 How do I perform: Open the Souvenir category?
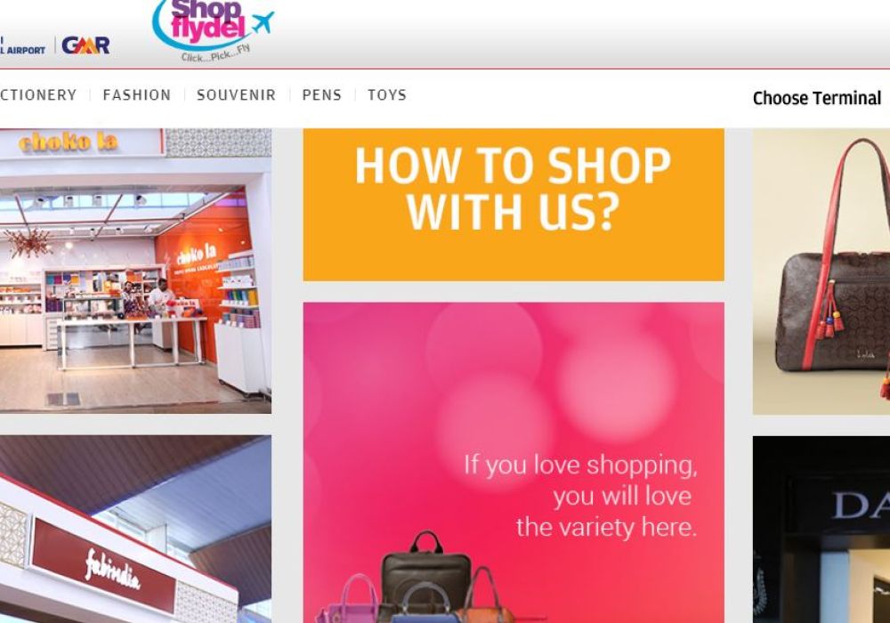pos(236,94)
